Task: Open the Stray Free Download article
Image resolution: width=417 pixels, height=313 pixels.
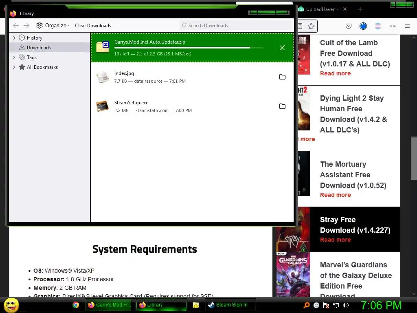Action: [355, 225]
